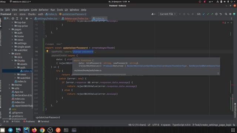Collapse the pages folder

coord(10,30)
